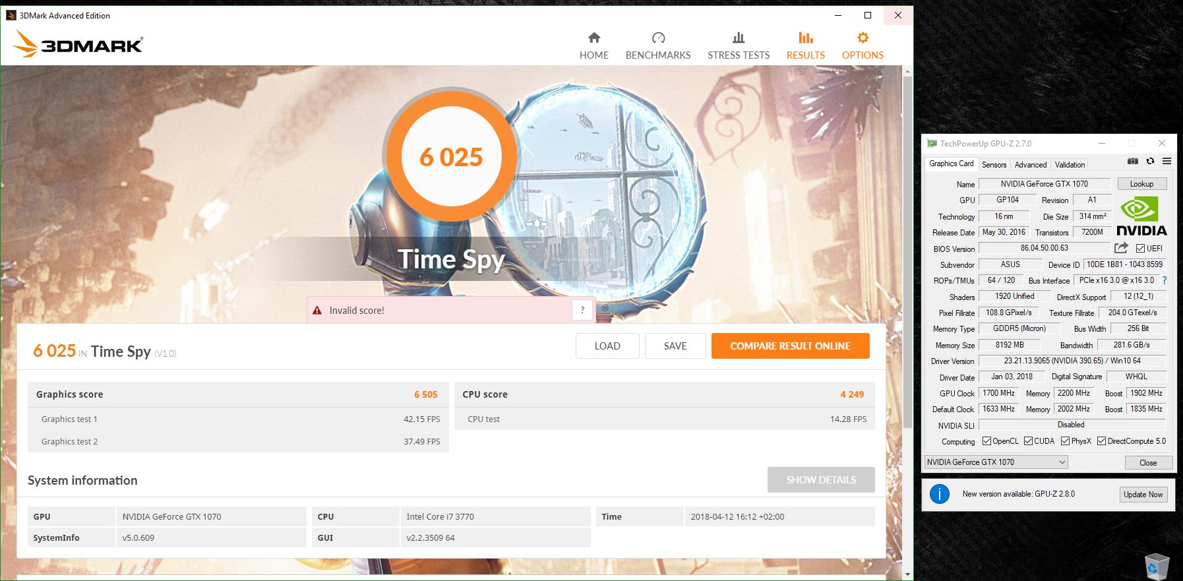This screenshot has height=581, width=1183.
Task: Click the GPU Clock 1700 MHz field
Action: click(x=998, y=393)
